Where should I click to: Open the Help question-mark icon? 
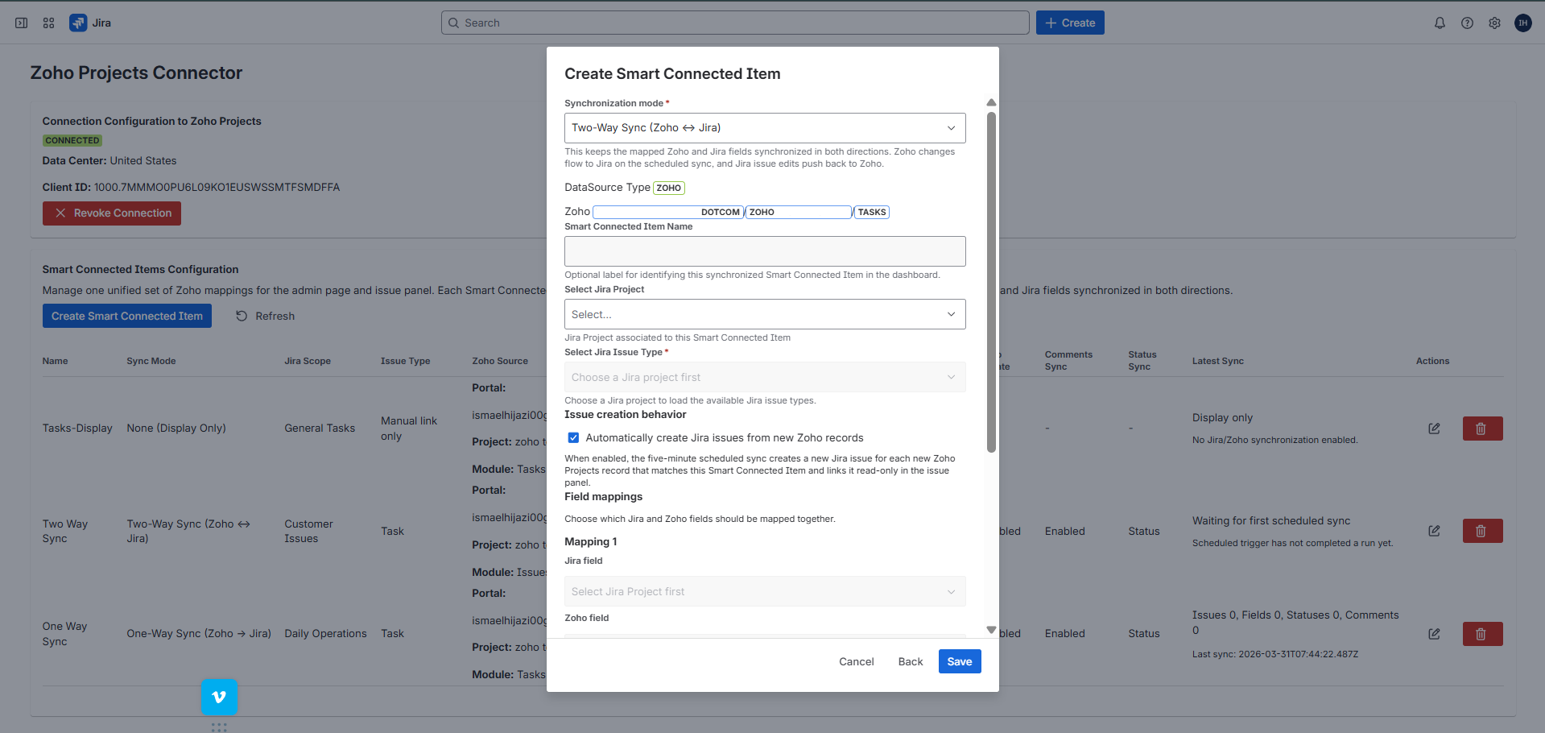tap(1467, 23)
